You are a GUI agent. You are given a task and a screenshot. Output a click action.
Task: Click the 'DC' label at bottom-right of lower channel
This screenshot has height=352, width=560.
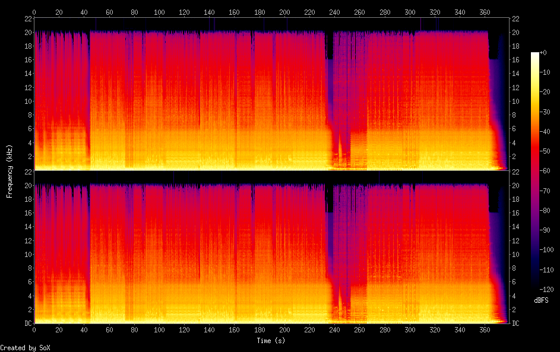click(x=517, y=324)
